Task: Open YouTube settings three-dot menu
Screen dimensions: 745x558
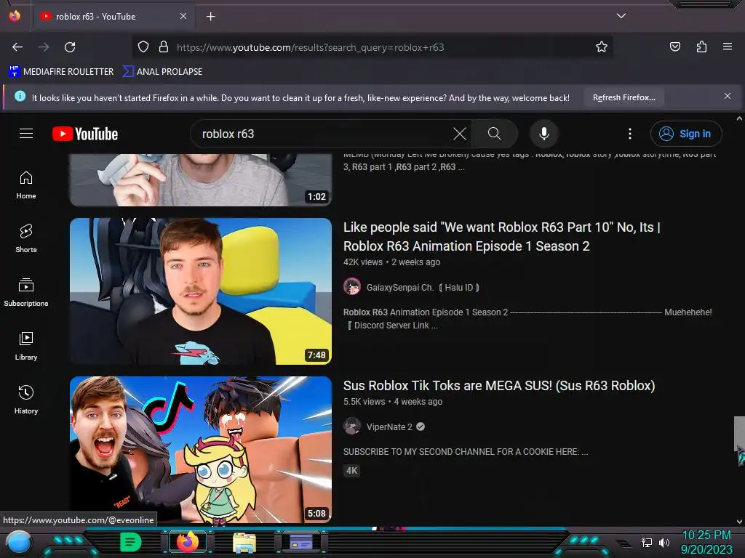Action: click(630, 134)
